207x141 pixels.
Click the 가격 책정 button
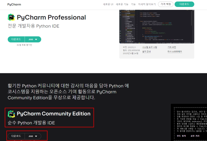point(165,4)
